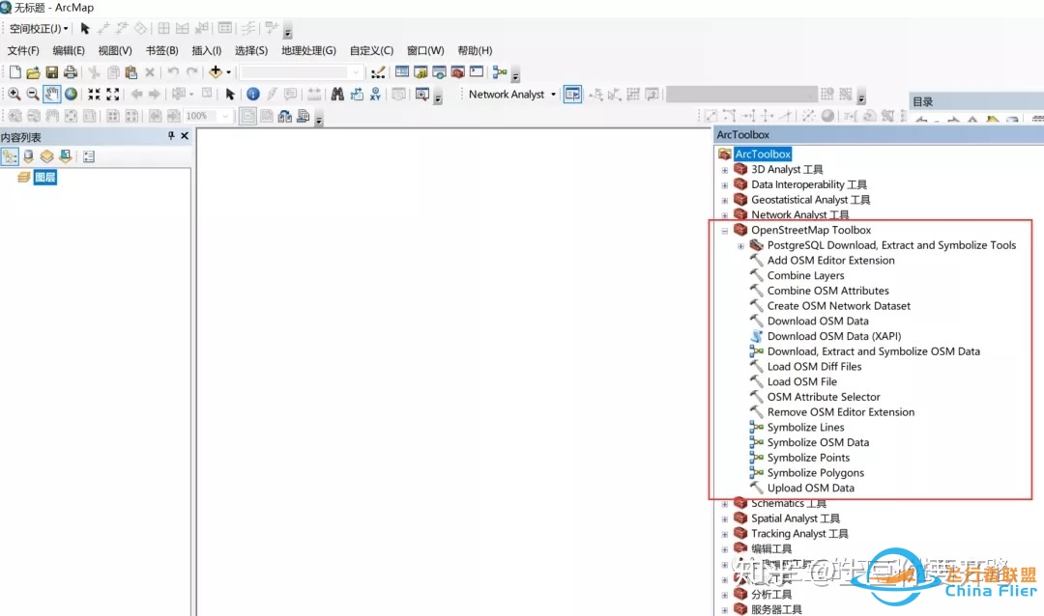1044x616 pixels.
Task: Toggle auto-hide pin on 内容列表 panel
Action: pos(171,136)
